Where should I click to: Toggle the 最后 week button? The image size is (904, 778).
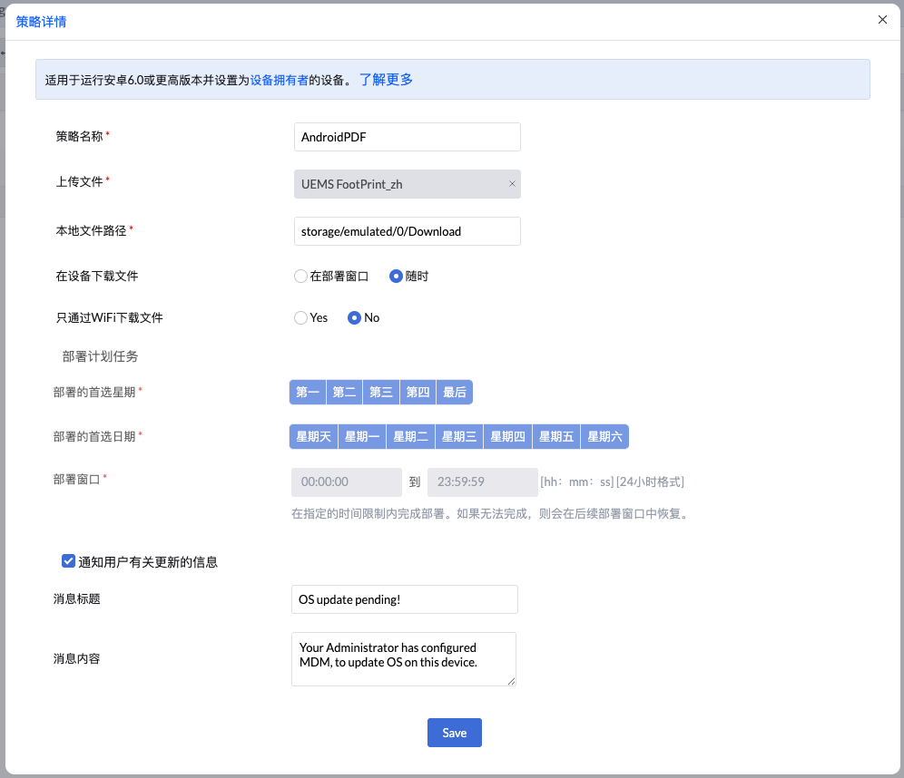click(455, 392)
